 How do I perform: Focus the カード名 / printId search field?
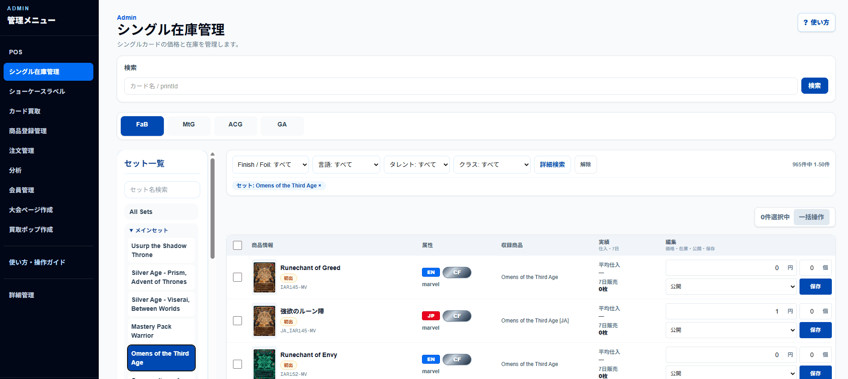click(461, 86)
